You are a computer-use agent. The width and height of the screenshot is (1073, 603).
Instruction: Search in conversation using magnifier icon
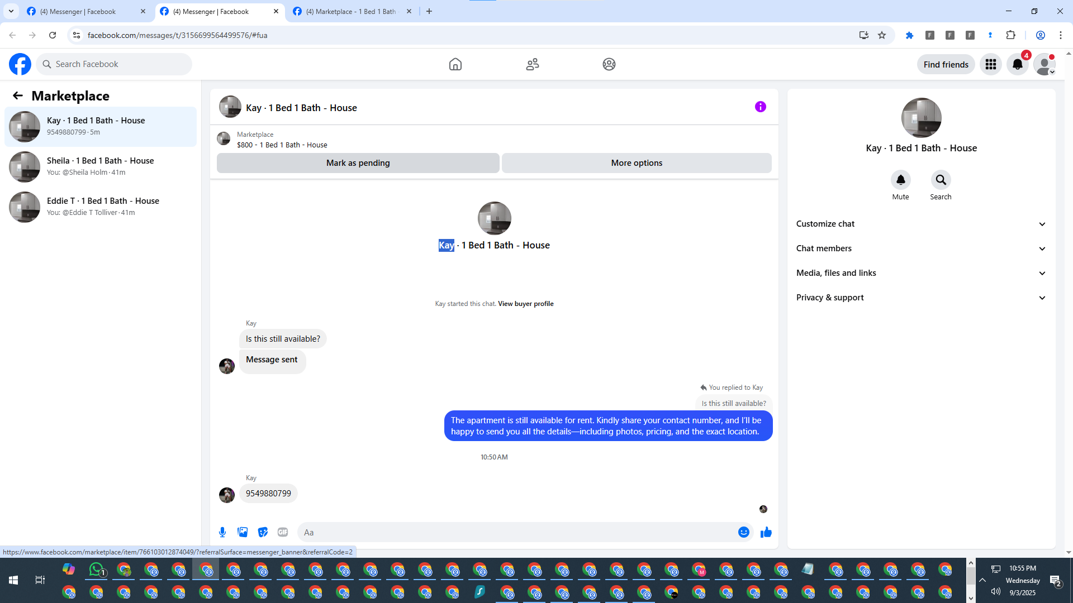click(941, 180)
